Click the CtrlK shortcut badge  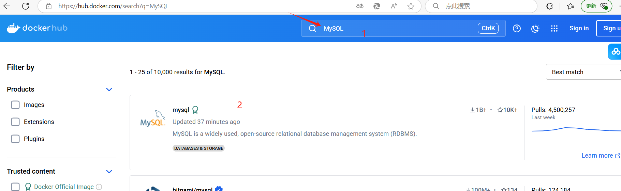[x=488, y=28]
